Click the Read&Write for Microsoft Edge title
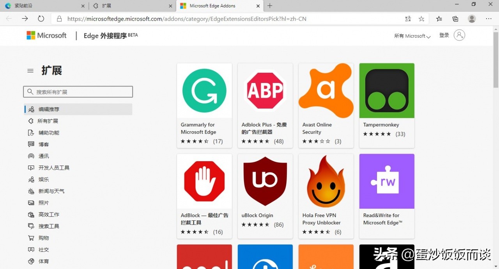 coord(383,219)
